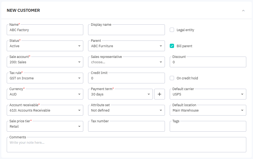Open the Parent dropdown showing ABC Furniture
Screen dimensions: 253x159
click(x=126, y=46)
